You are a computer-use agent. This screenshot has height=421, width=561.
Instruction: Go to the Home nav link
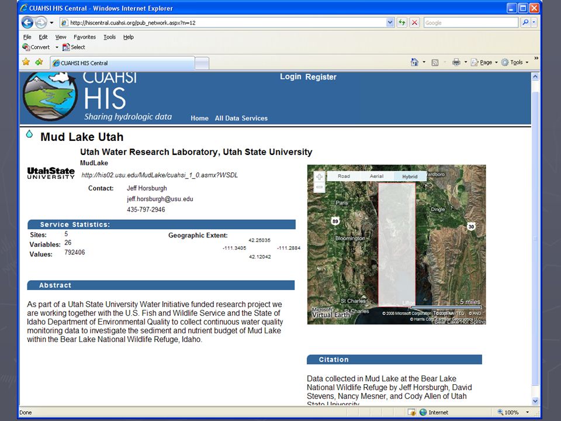point(199,118)
